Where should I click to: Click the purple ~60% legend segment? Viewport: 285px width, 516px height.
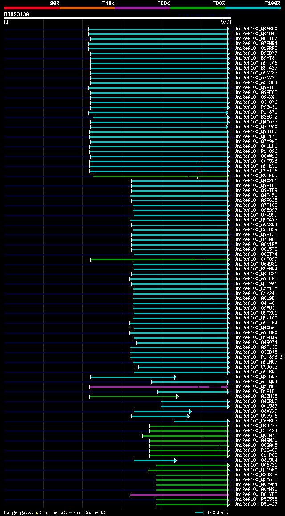tap(142, 8)
